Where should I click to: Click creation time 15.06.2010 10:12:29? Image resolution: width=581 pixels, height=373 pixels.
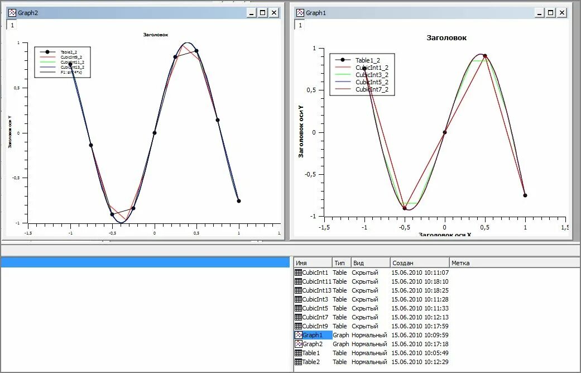pos(420,361)
